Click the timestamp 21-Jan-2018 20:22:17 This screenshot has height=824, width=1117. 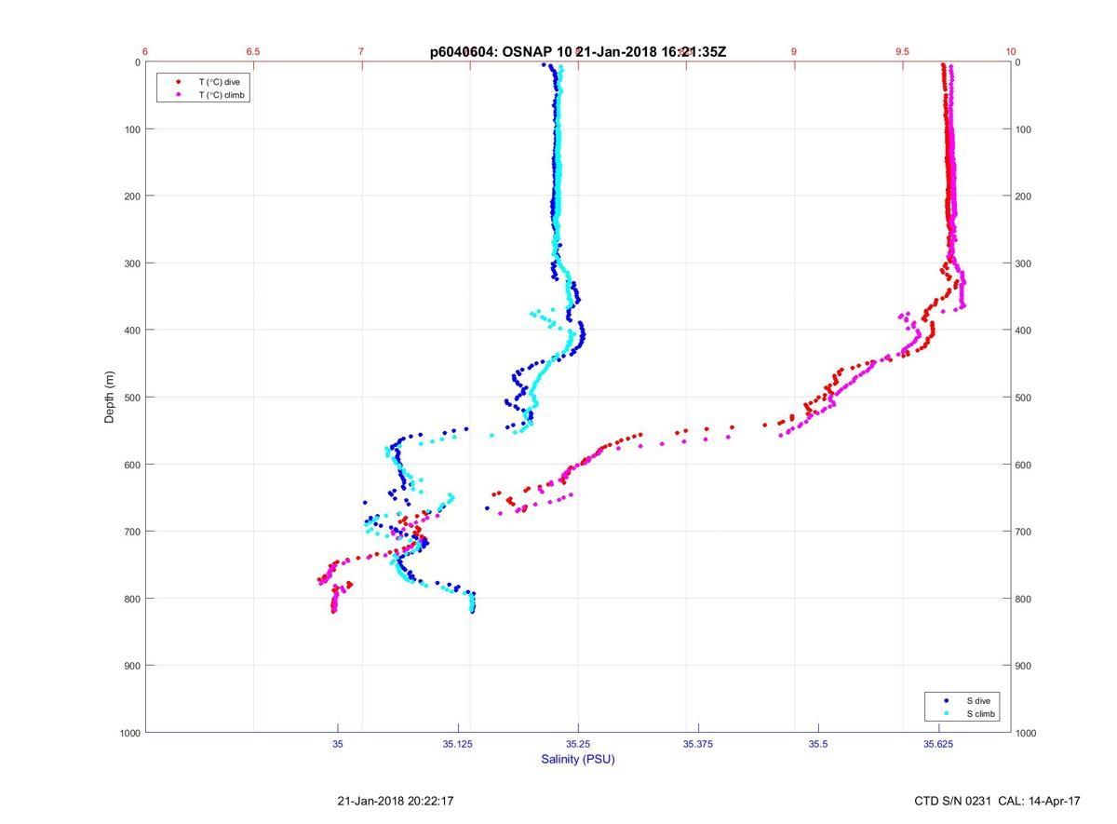pos(396,801)
